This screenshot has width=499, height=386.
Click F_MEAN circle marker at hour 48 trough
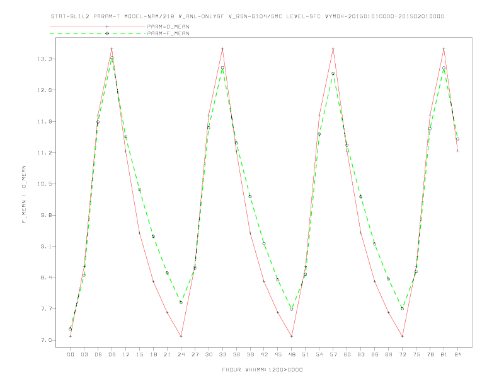292,309
